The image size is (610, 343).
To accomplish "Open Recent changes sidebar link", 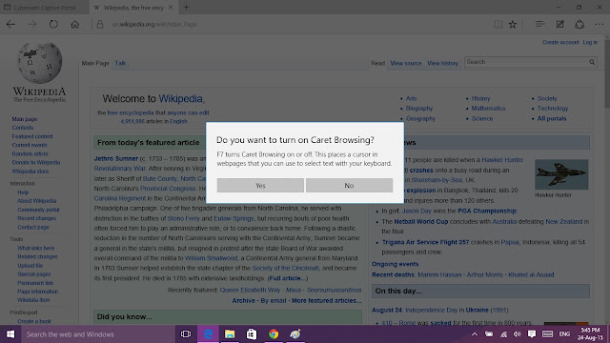I will [x=36, y=218].
